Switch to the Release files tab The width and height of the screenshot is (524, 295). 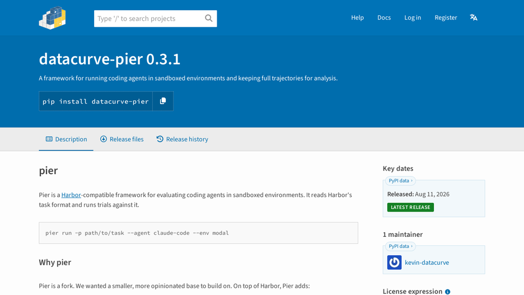click(121, 139)
